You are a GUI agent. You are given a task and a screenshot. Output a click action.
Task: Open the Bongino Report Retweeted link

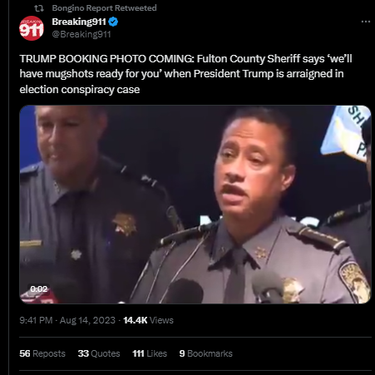tap(104, 8)
